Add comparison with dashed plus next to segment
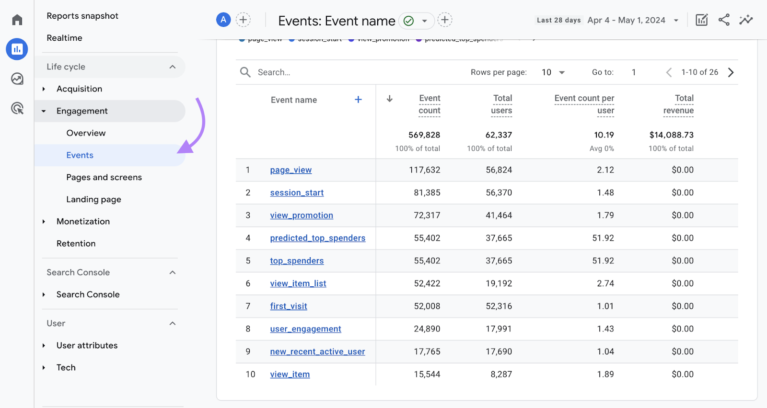The height and width of the screenshot is (408, 767). 244,20
